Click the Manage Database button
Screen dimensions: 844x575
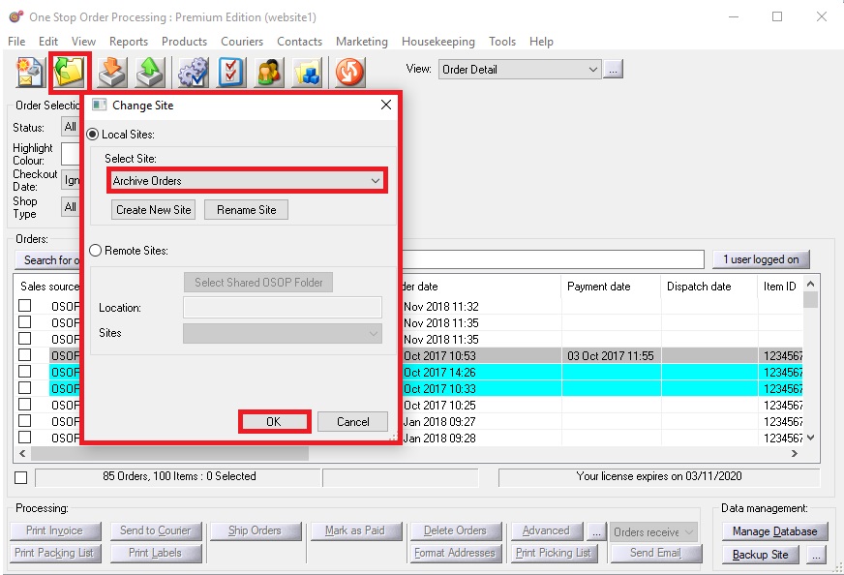774,531
